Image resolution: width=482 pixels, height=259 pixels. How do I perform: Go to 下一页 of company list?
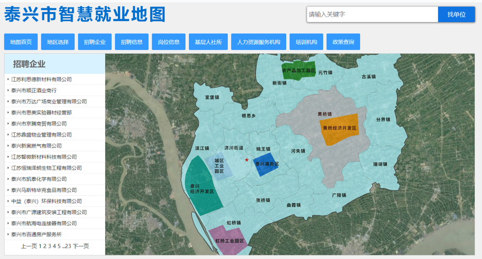point(81,246)
